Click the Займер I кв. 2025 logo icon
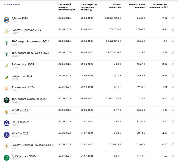 click(6, 66)
